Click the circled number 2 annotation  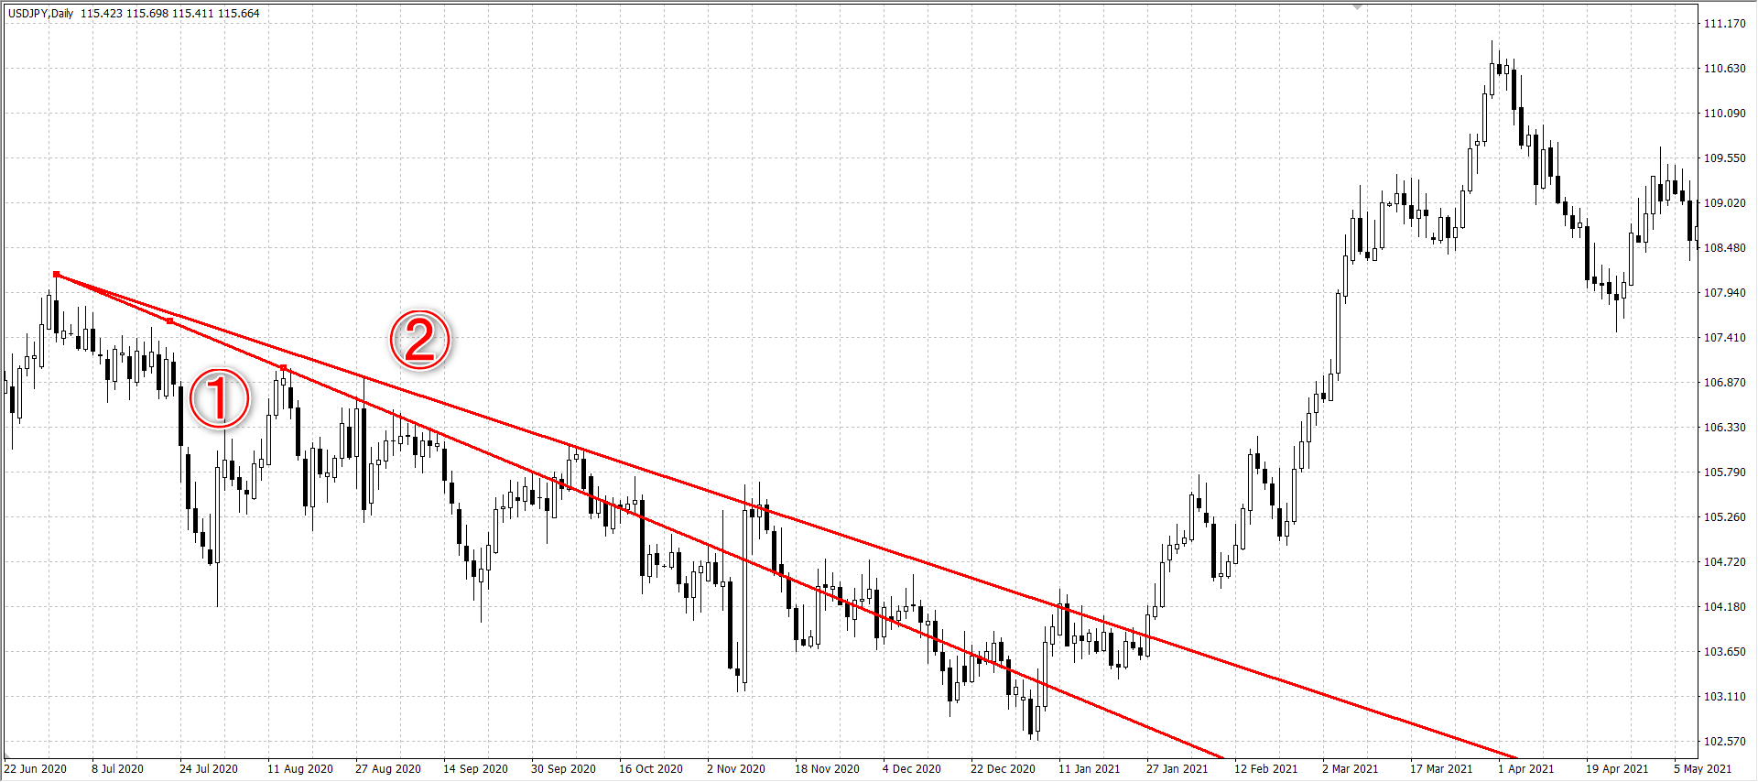pos(420,340)
